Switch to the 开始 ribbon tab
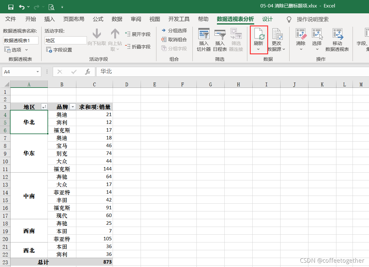 point(31,19)
